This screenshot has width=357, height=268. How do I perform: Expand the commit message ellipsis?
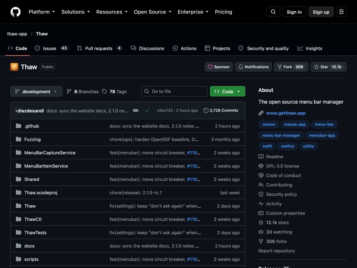pos(136,110)
